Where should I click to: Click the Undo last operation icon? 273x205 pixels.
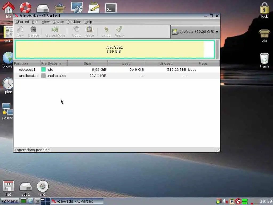pyautogui.click(x=106, y=31)
